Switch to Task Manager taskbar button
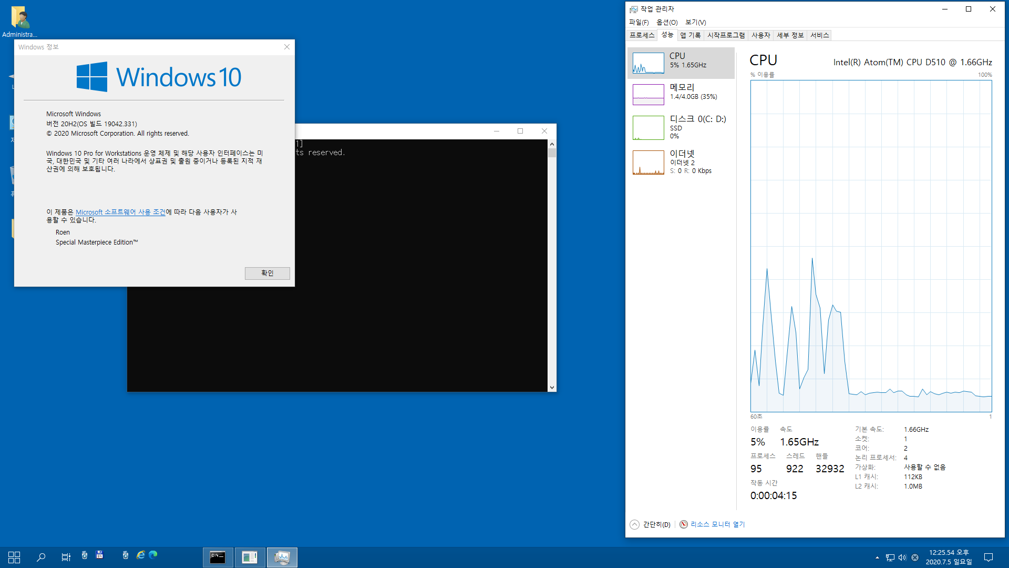 [282, 557]
